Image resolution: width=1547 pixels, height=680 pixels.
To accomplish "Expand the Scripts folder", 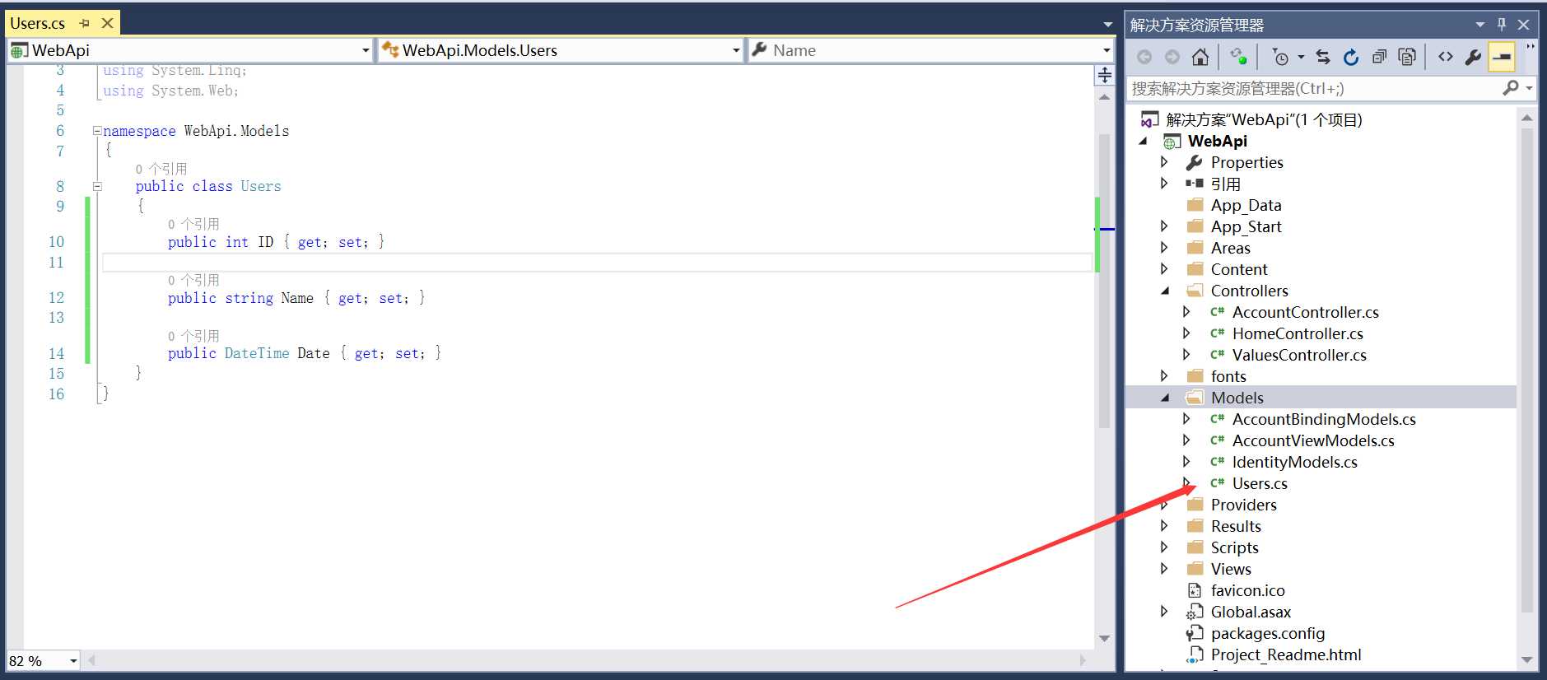I will coord(1164,547).
